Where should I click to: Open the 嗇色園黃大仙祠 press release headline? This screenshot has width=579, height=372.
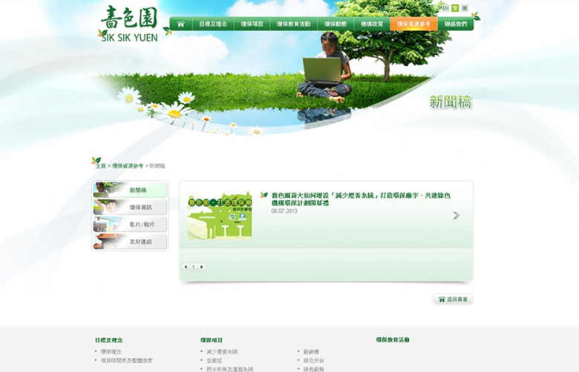(361, 199)
